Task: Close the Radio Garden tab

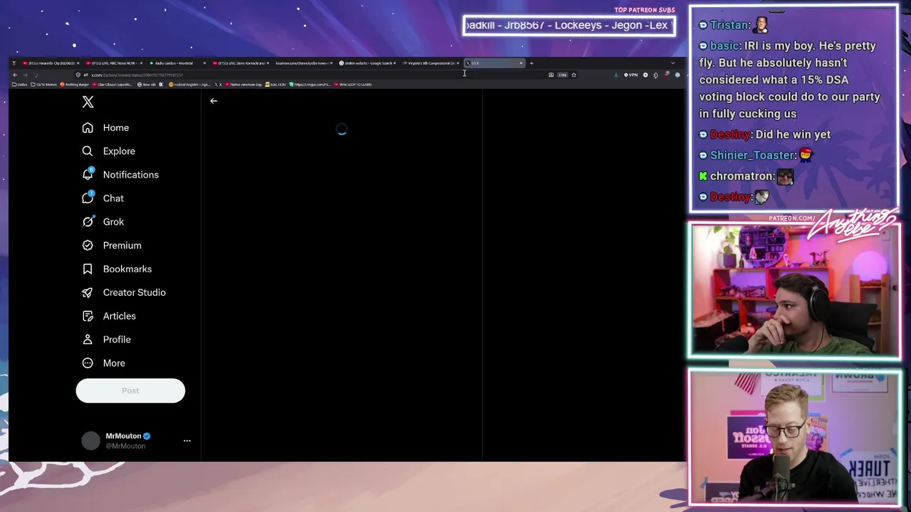Action: [204, 63]
